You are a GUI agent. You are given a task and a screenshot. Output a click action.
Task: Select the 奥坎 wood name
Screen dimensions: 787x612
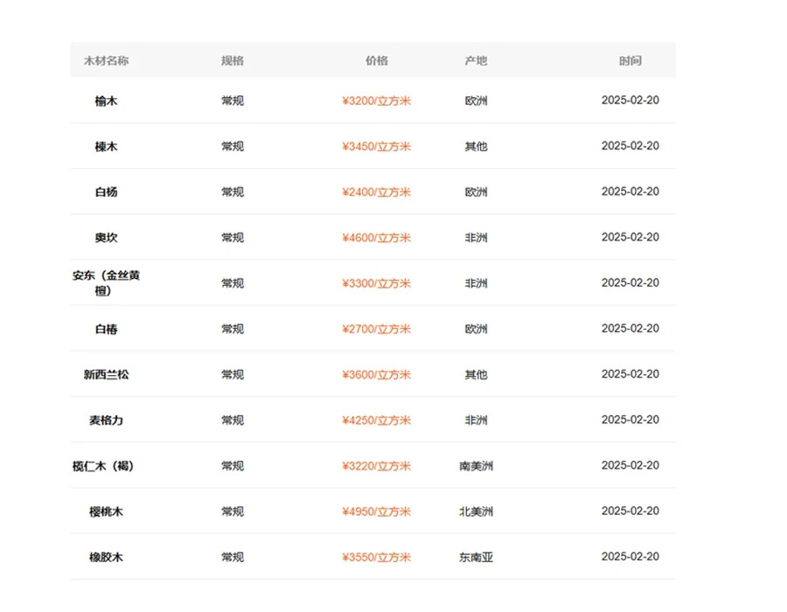pyautogui.click(x=106, y=238)
